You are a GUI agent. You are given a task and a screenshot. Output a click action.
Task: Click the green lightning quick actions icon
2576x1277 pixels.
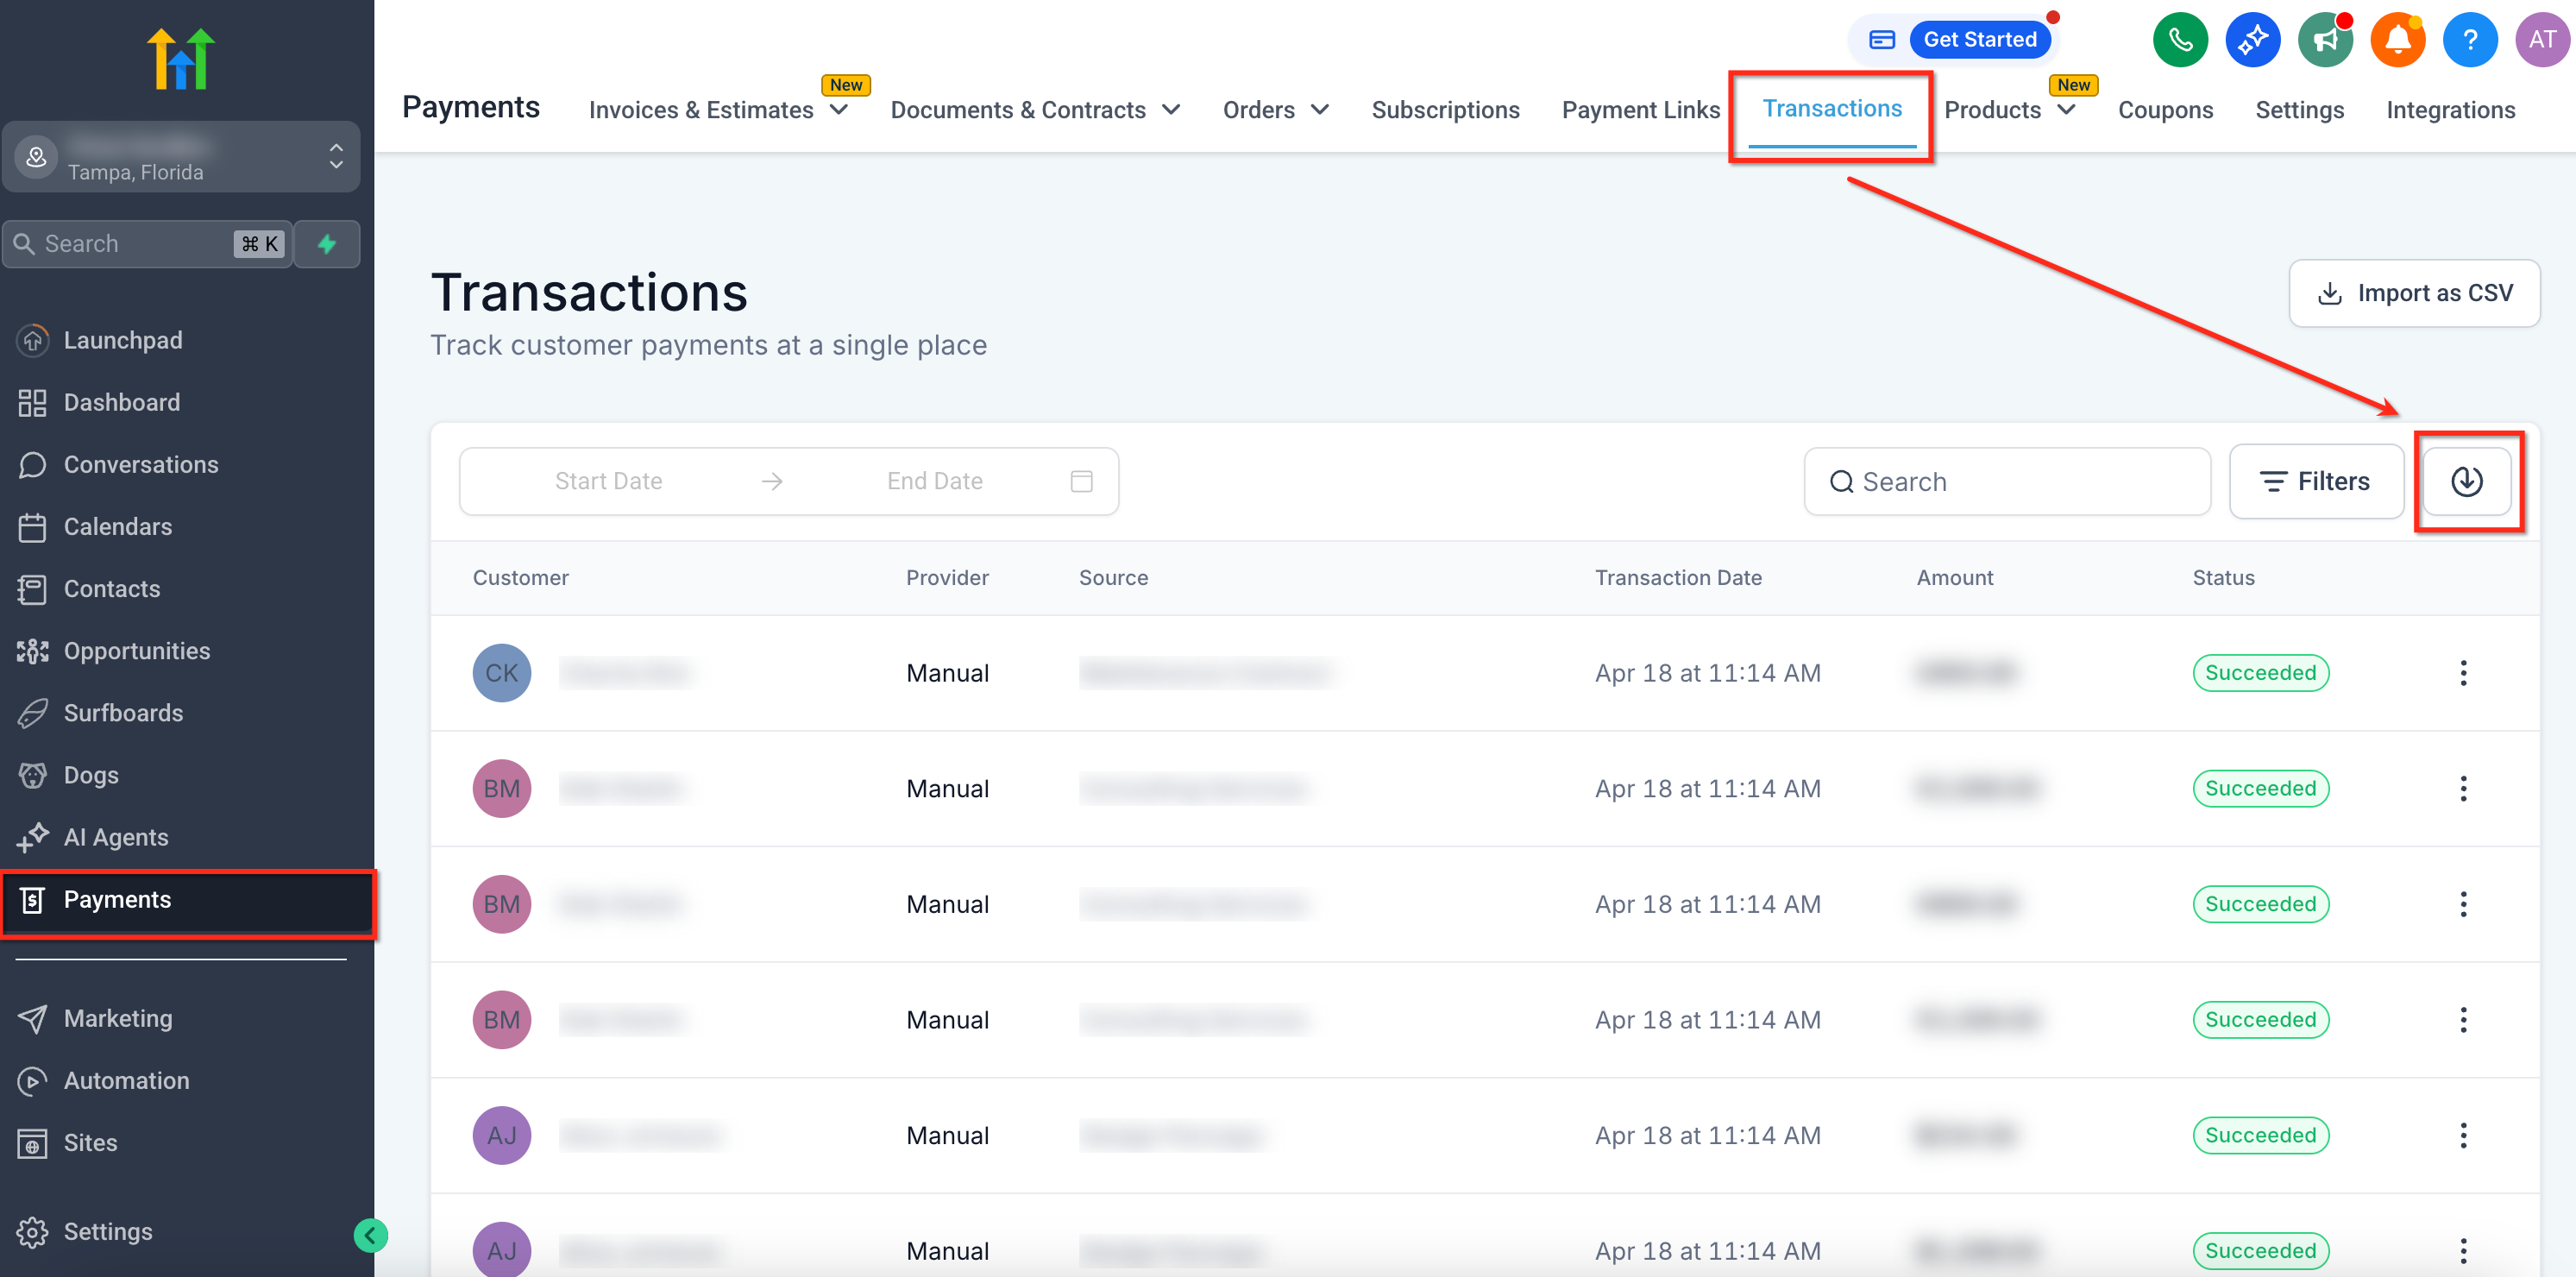click(327, 244)
